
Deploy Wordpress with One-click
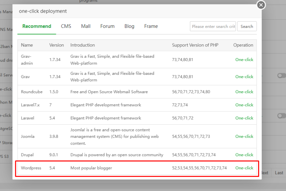(x=244, y=168)
